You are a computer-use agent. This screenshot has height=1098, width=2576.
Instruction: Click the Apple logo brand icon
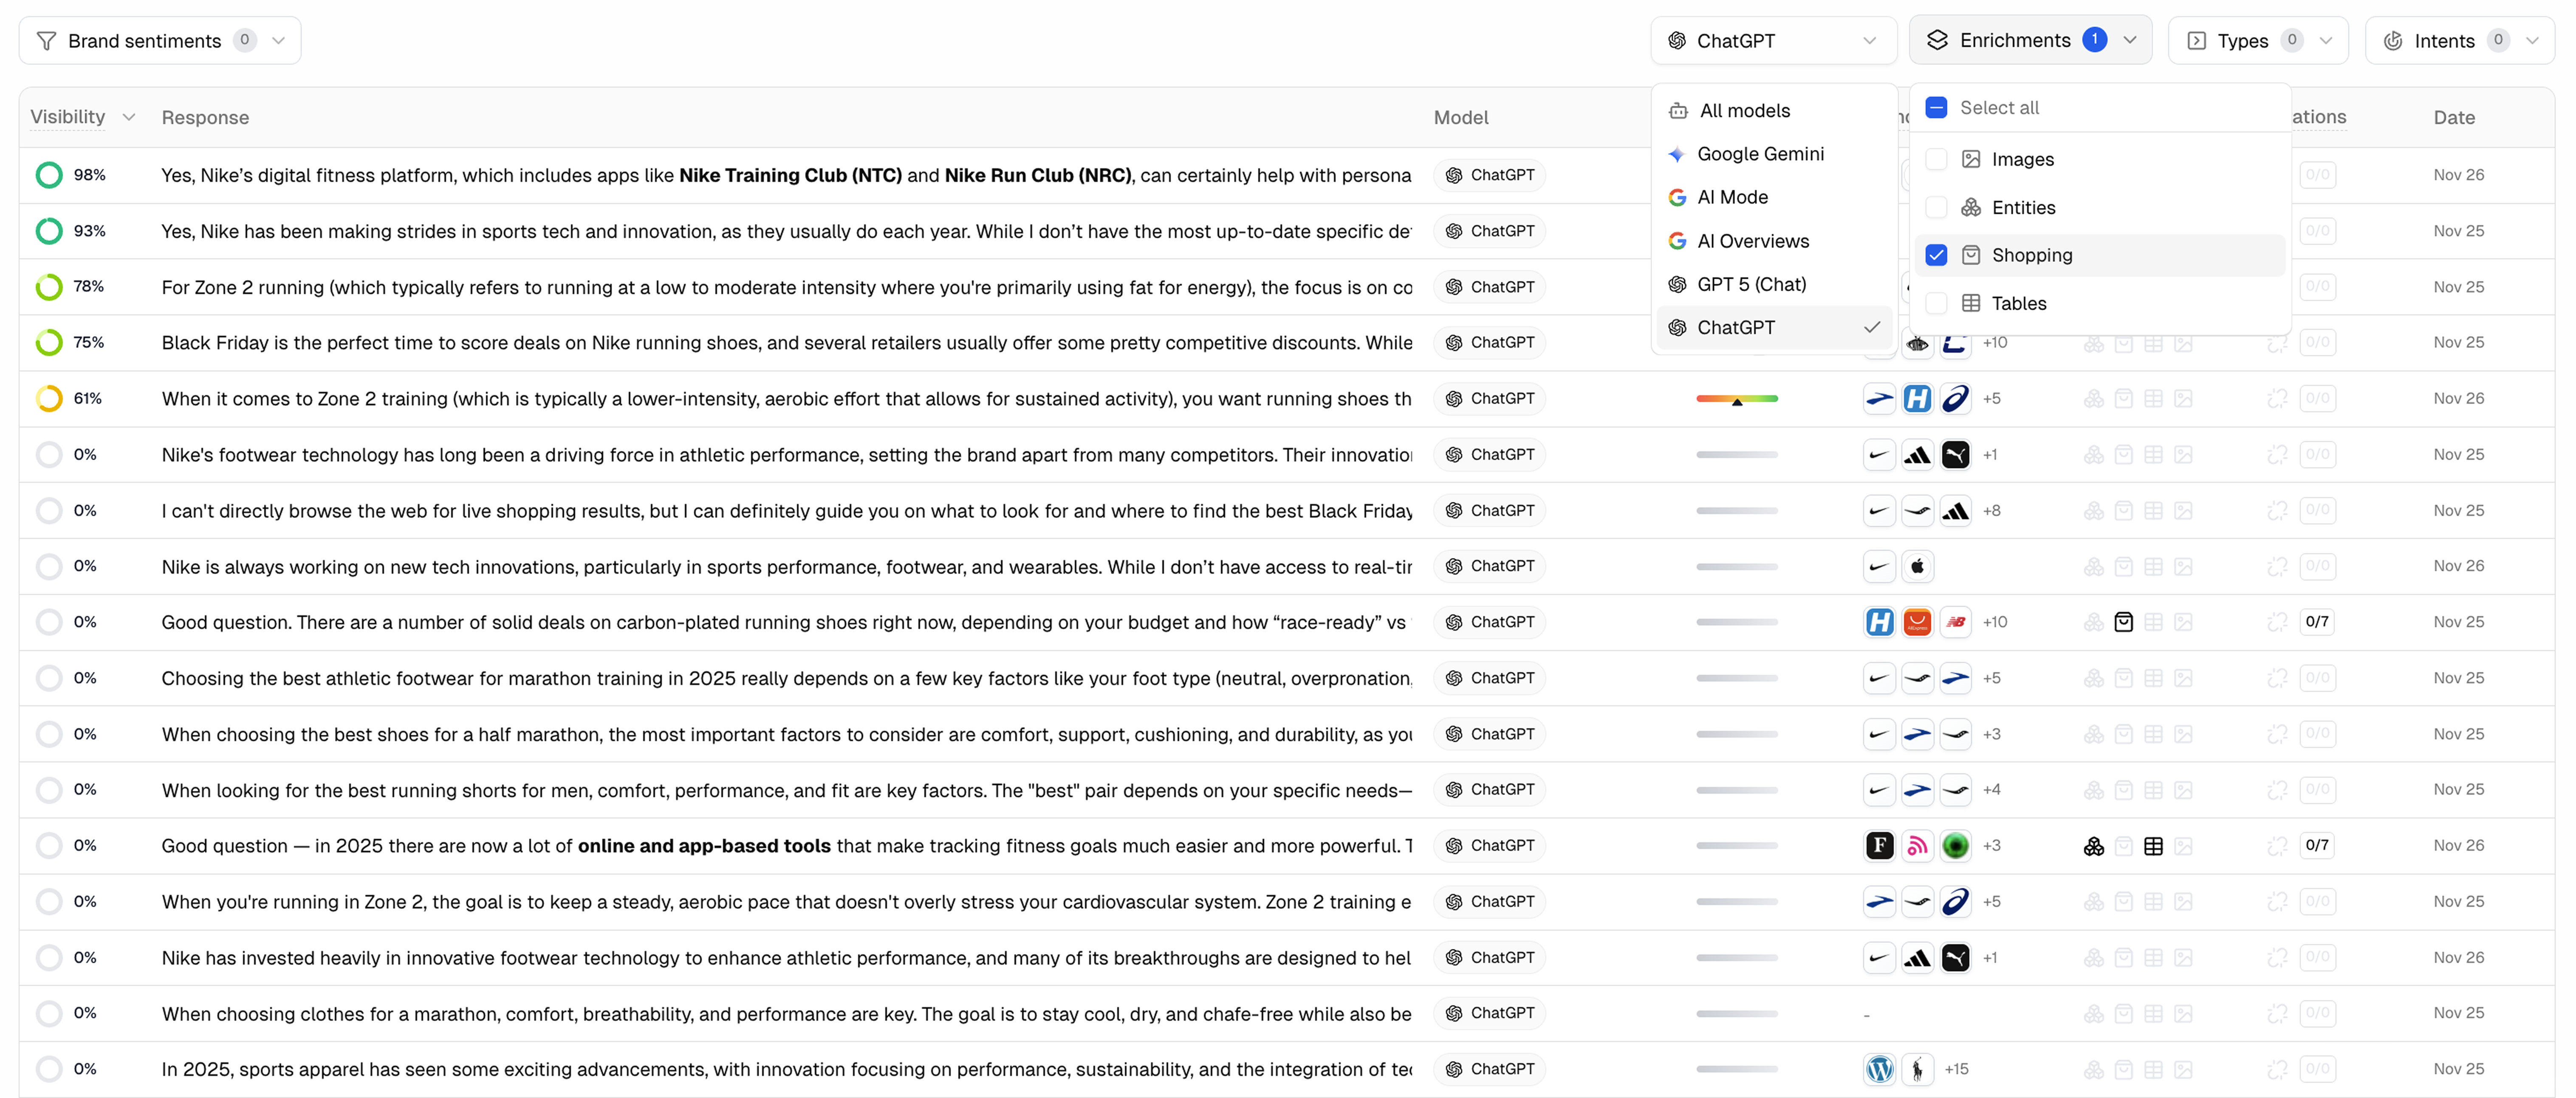point(1917,566)
